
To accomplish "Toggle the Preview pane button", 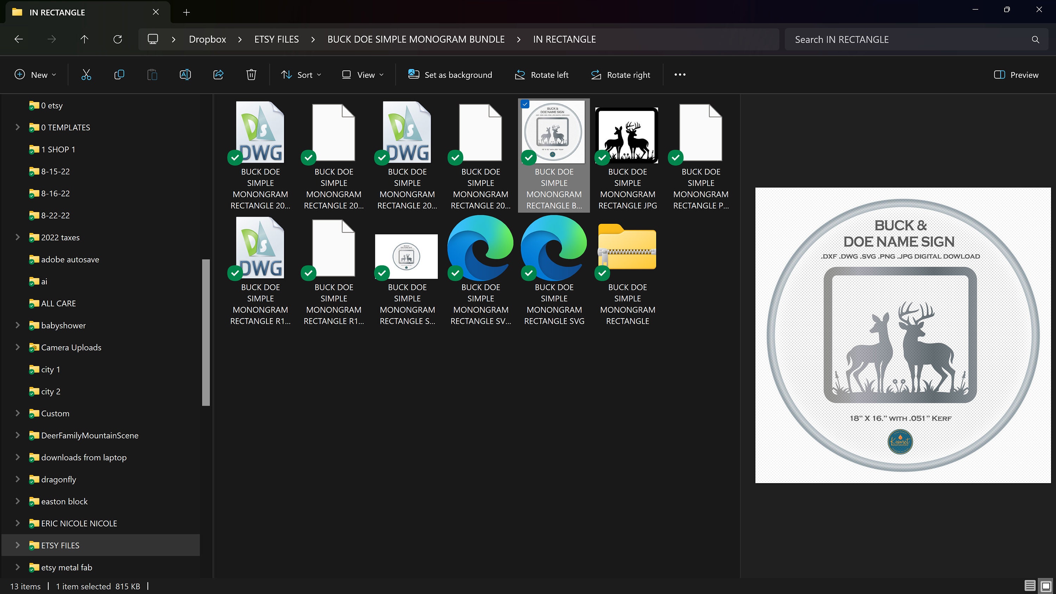I will coord(1016,75).
